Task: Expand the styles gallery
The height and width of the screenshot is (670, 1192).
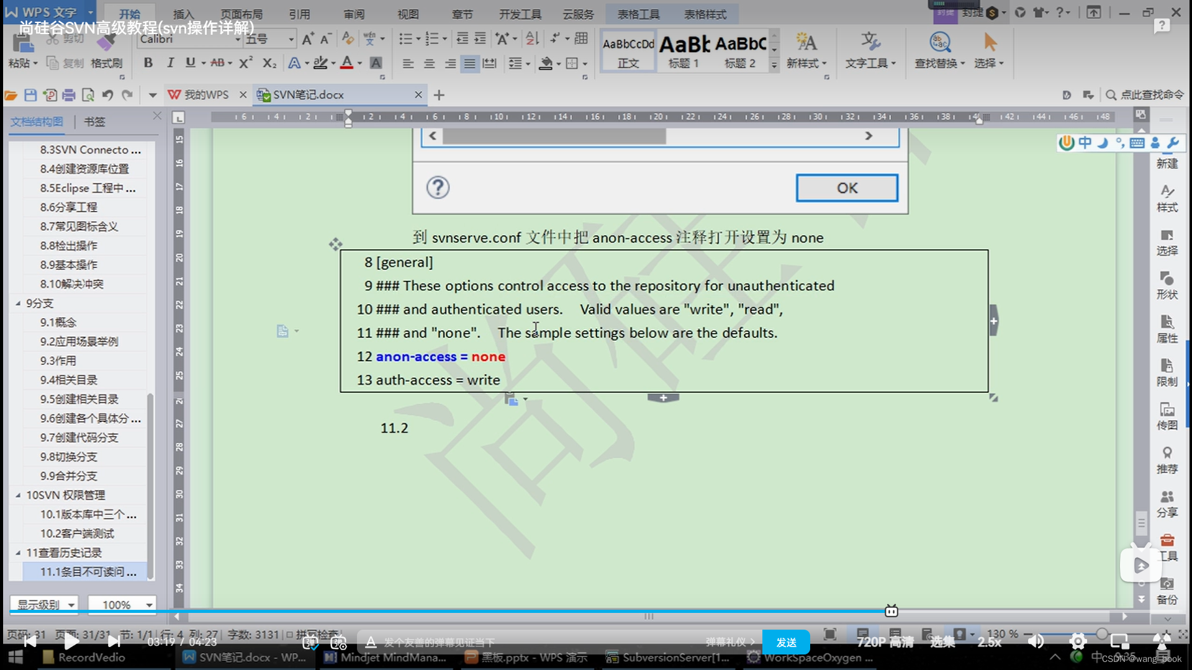Action: pos(774,64)
